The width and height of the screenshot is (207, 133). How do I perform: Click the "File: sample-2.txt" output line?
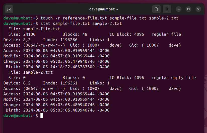(x=31, y=72)
